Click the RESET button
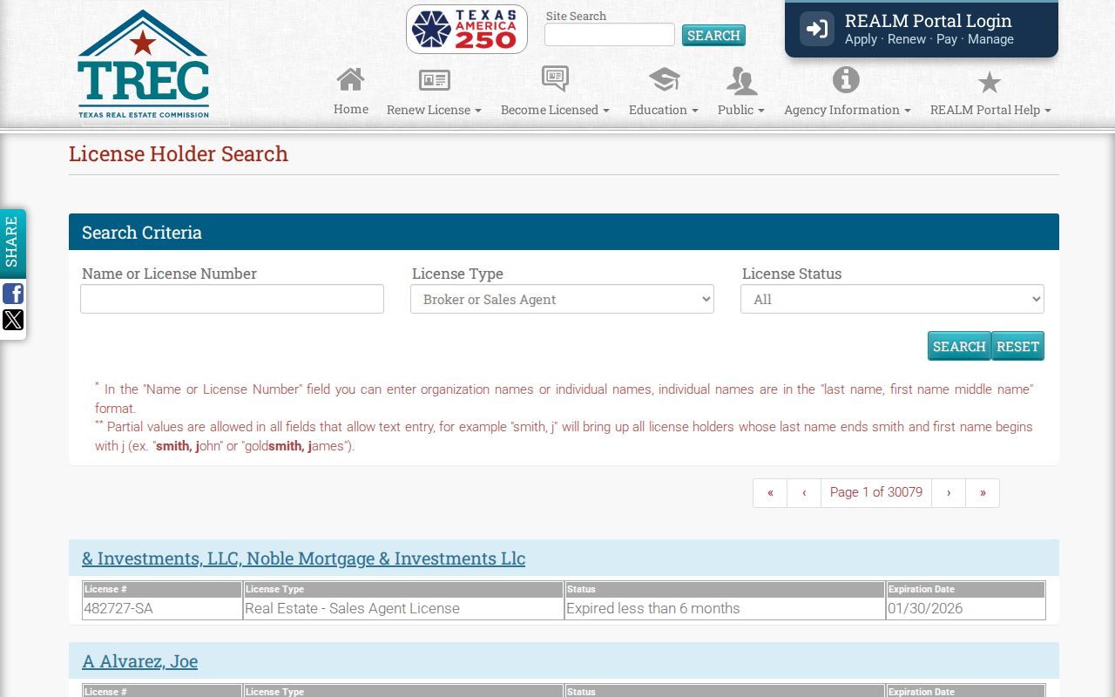This screenshot has width=1115, height=697. (1017, 346)
